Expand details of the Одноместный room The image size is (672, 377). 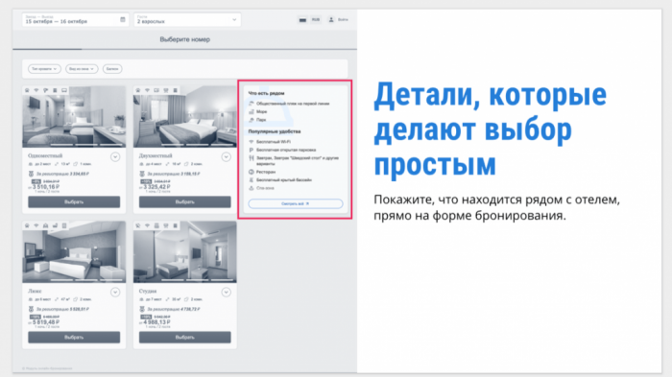point(115,156)
